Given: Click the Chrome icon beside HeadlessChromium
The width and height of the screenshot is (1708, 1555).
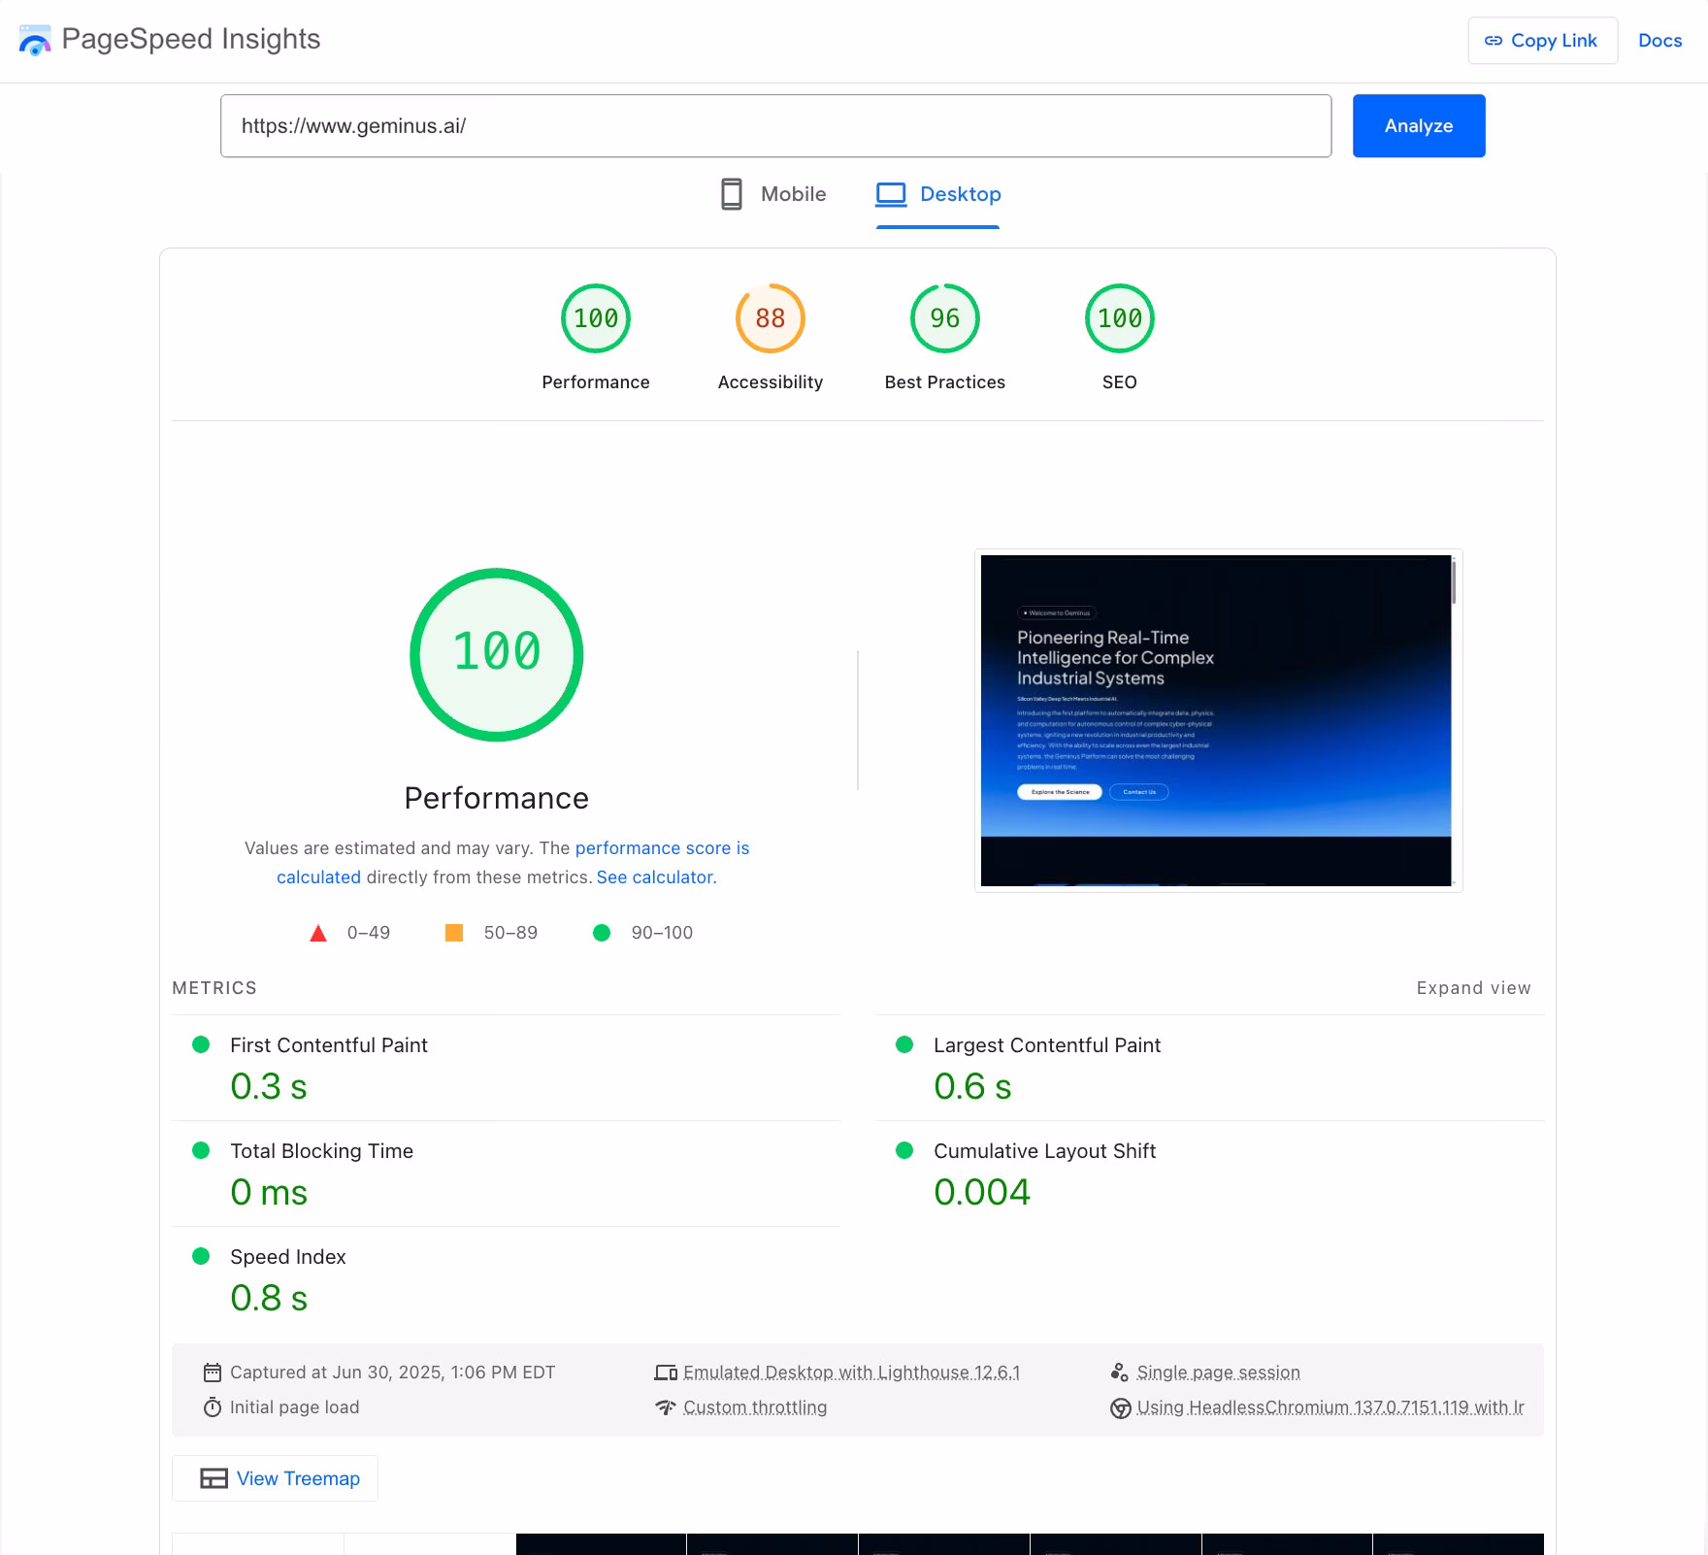Looking at the screenshot, I should click(x=1121, y=1407).
